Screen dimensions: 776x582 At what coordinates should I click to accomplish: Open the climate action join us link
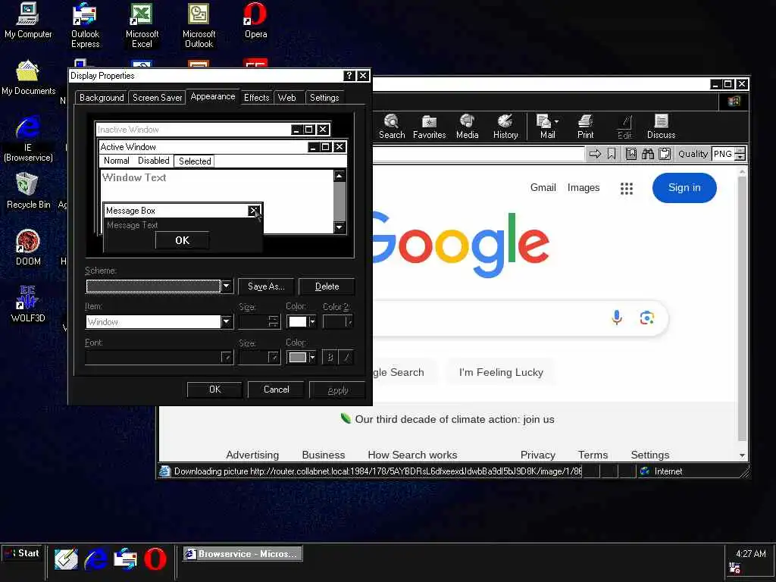[x=455, y=419]
